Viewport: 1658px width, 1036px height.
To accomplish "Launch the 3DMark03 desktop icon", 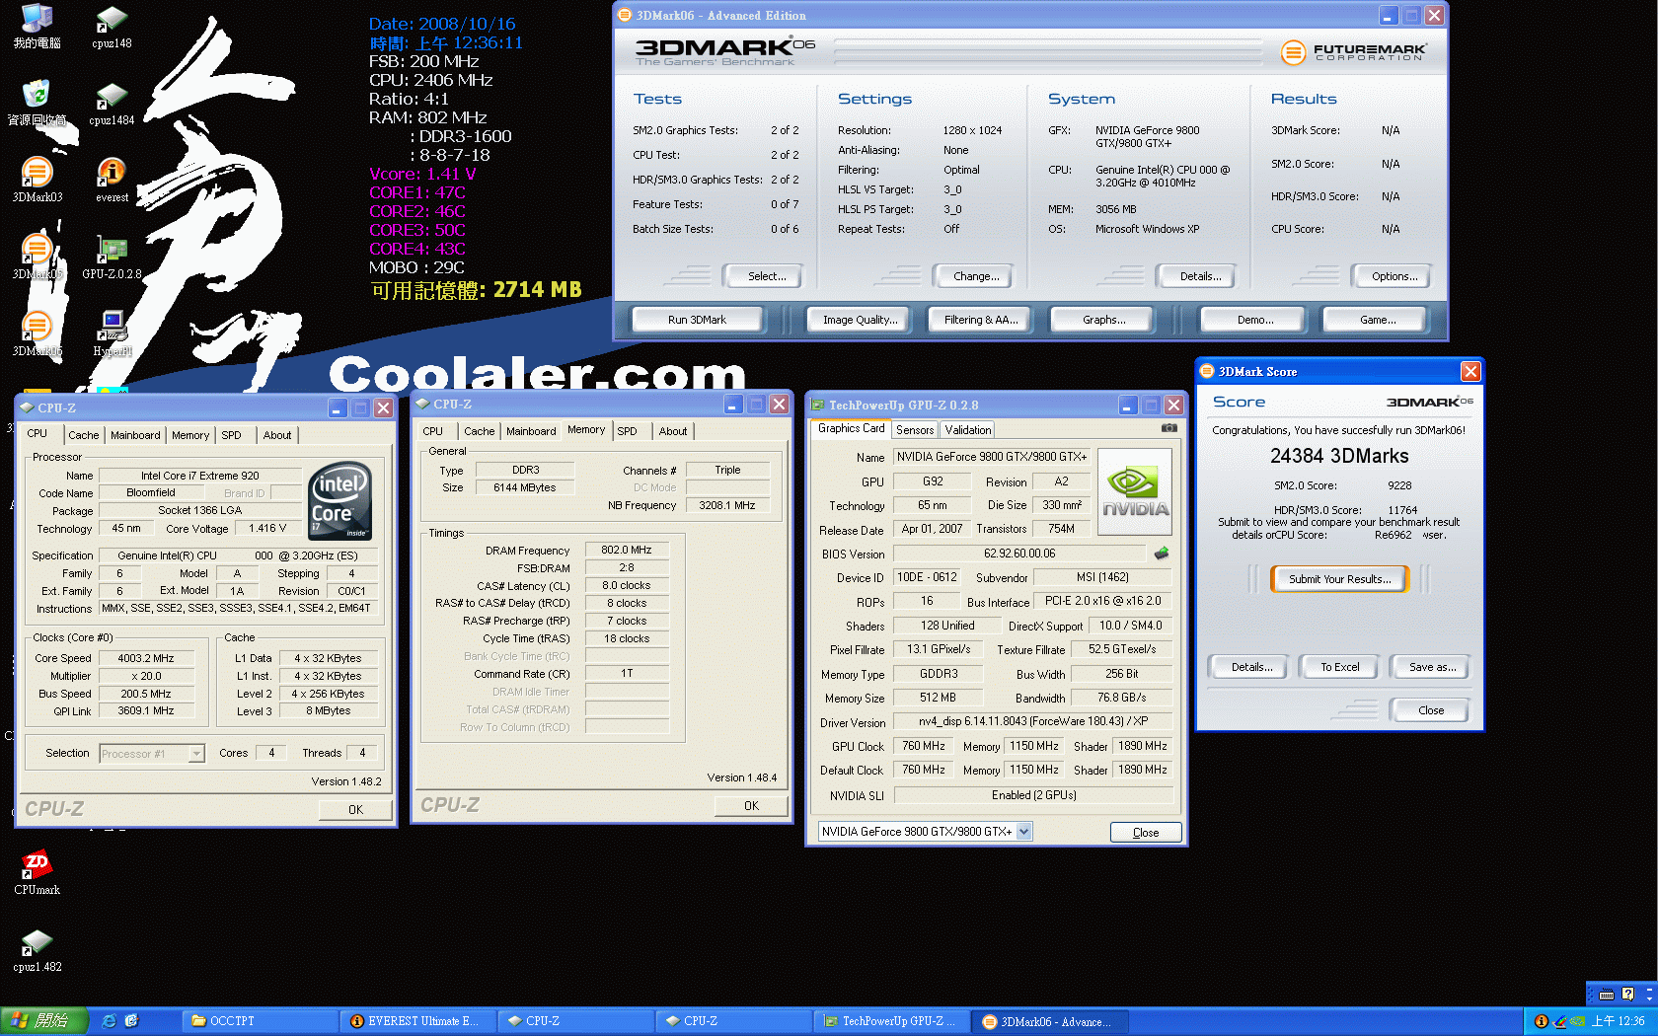I will click(x=37, y=180).
